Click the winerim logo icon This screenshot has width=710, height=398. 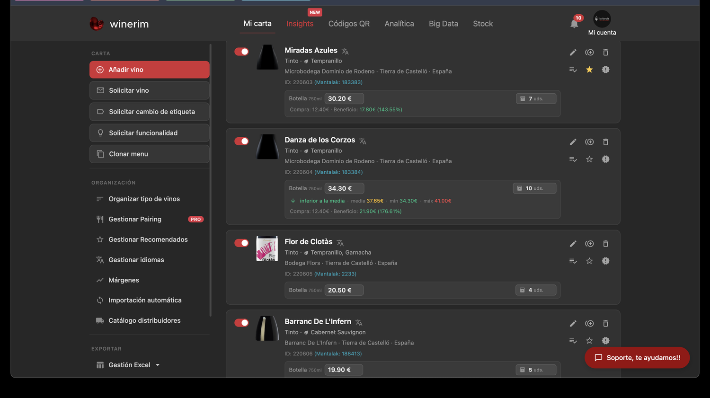97,24
